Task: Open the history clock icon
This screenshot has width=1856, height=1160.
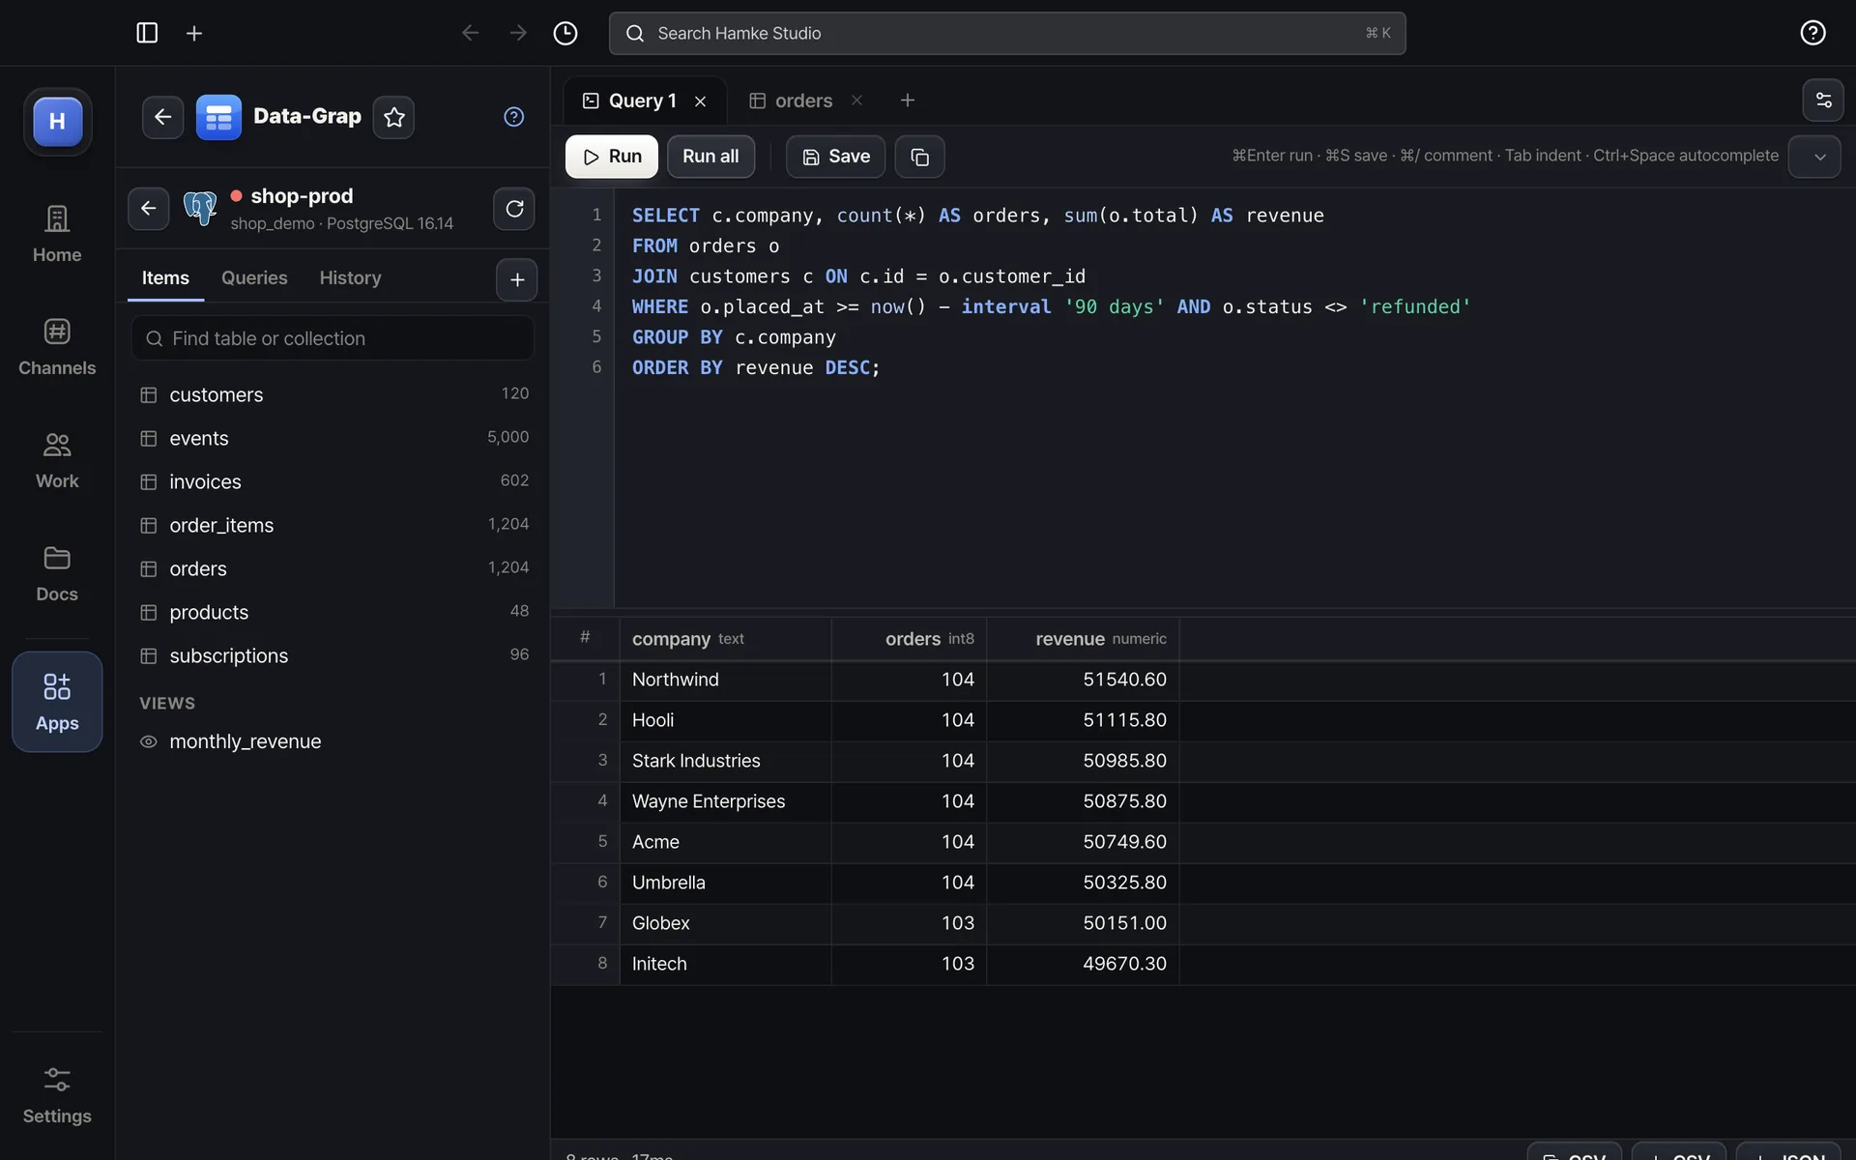Action: pyautogui.click(x=565, y=33)
